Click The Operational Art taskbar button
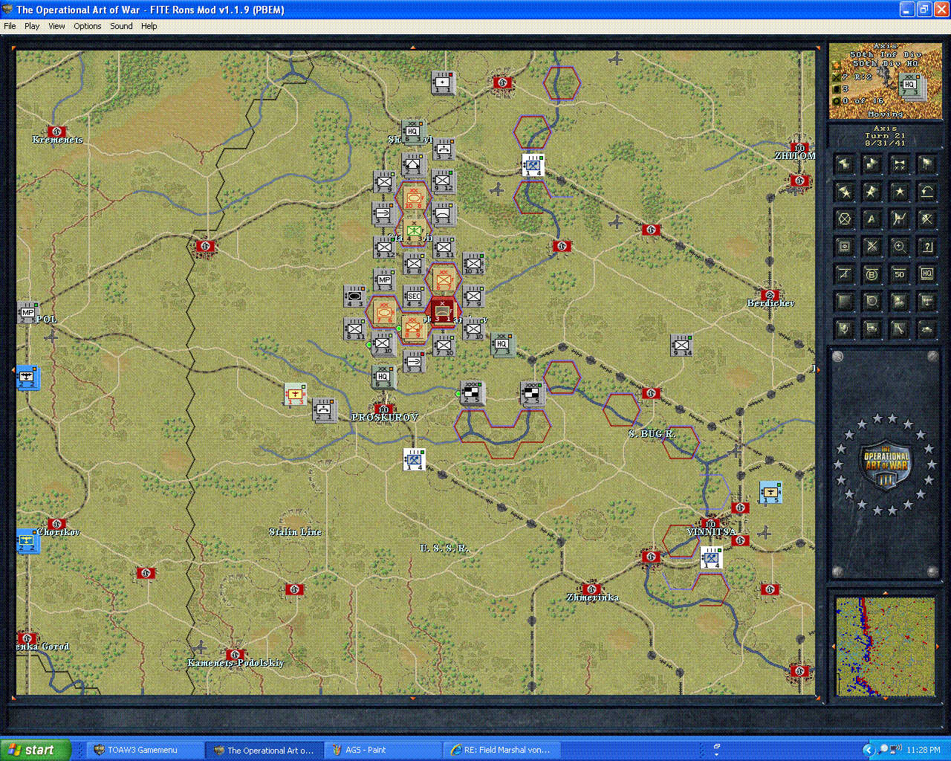The width and height of the screenshot is (951, 761). pos(263,750)
